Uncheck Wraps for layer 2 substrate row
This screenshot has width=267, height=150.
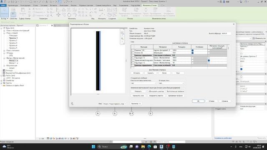tap(192, 53)
